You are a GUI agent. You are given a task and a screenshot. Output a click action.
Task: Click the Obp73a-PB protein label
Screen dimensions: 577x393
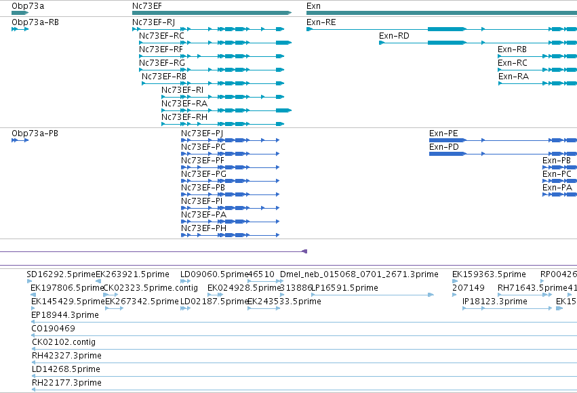pos(35,133)
